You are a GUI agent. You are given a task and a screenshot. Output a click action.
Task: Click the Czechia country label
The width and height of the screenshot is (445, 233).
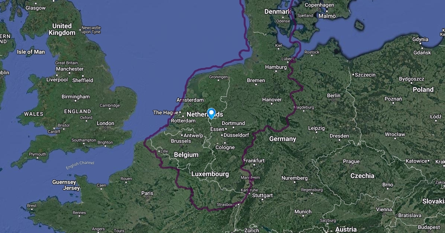pos(362,176)
